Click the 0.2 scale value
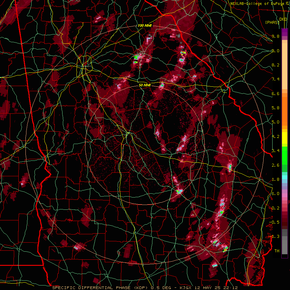The height and width of the screenshot is (290, 290). (275, 208)
